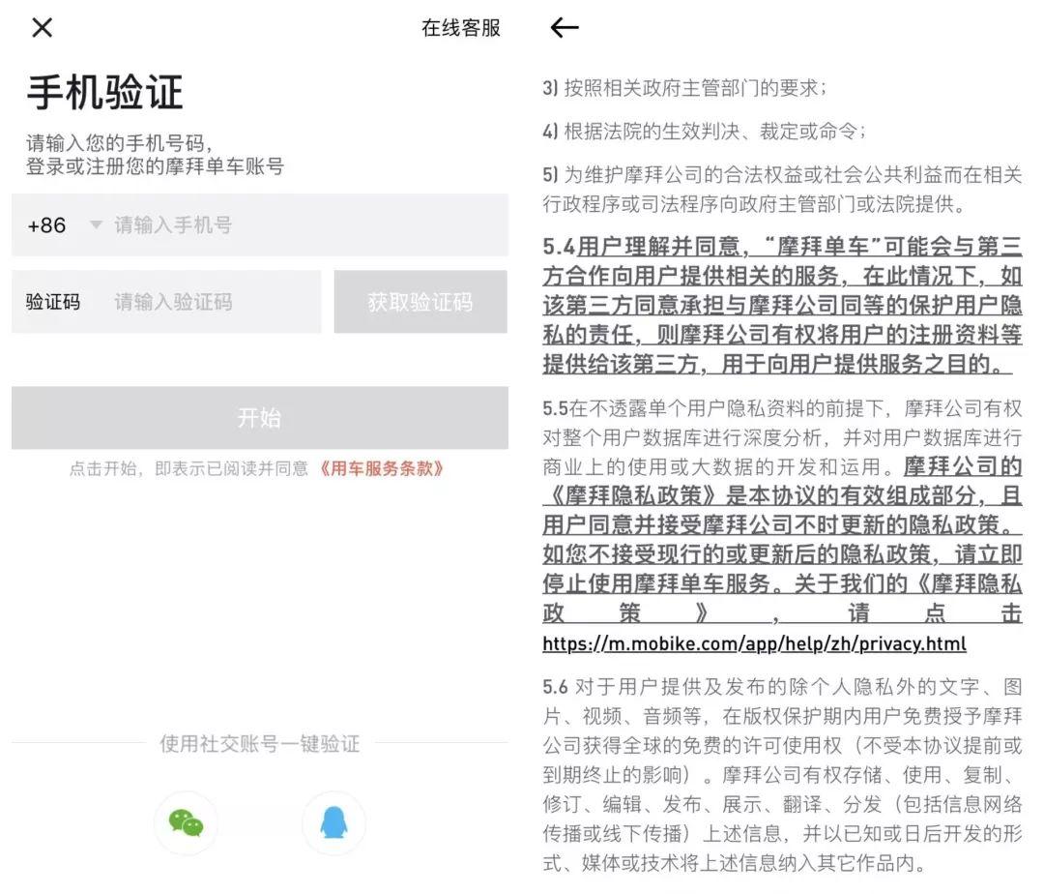The image size is (1044, 894).
Task: Click the 使用社交账号一键验证 label
Action: [260, 743]
